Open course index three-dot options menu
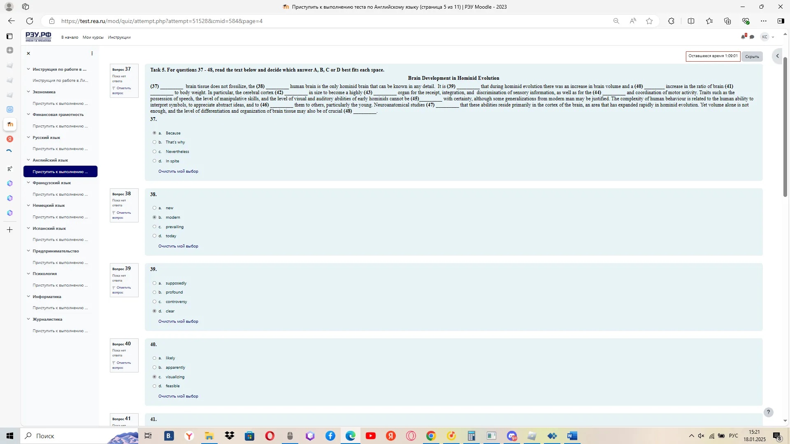 click(92, 53)
